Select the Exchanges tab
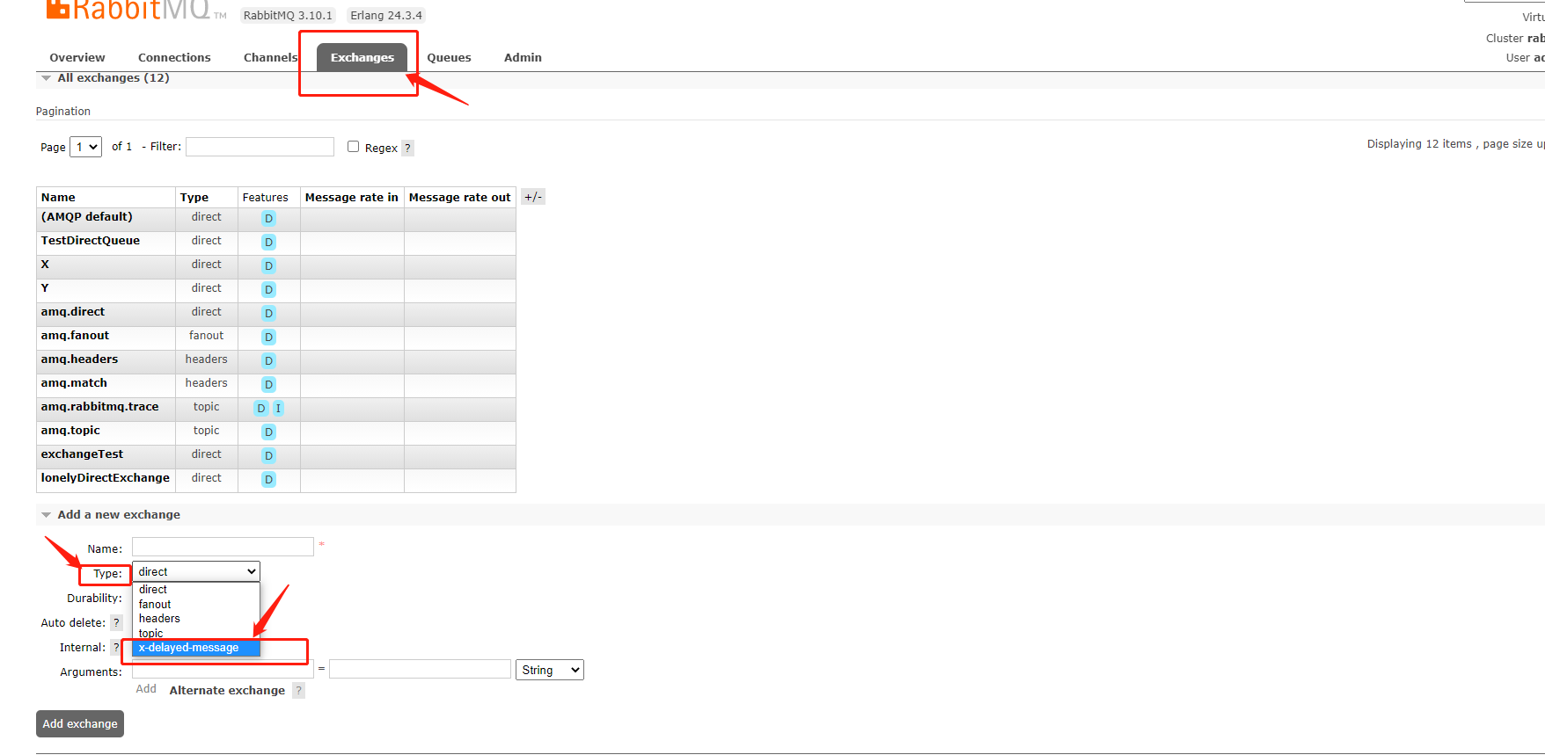The image size is (1545, 755). (x=362, y=57)
